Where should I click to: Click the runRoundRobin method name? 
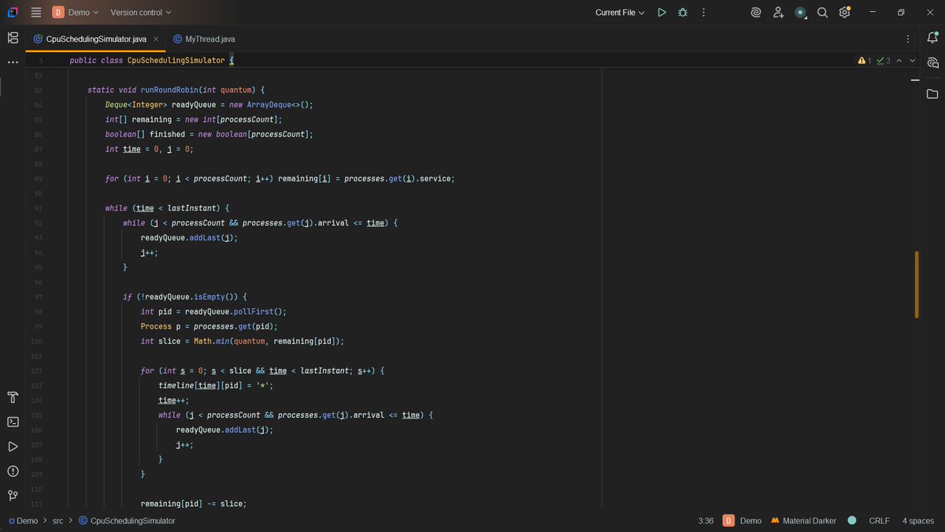pos(169,90)
